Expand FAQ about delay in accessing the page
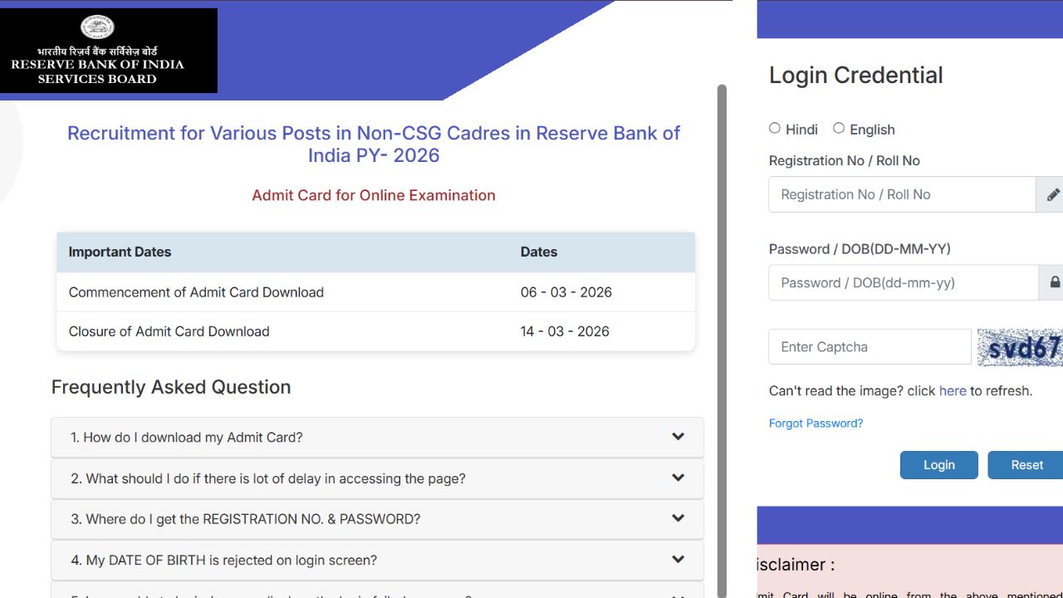This screenshot has height=598, width=1063. [377, 478]
